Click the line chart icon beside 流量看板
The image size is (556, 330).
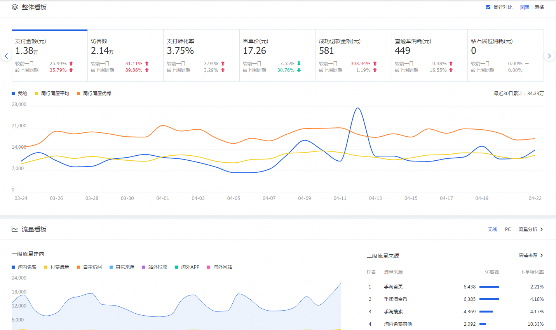click(15, 229)
